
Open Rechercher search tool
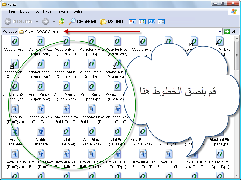[x=83, y=21]
